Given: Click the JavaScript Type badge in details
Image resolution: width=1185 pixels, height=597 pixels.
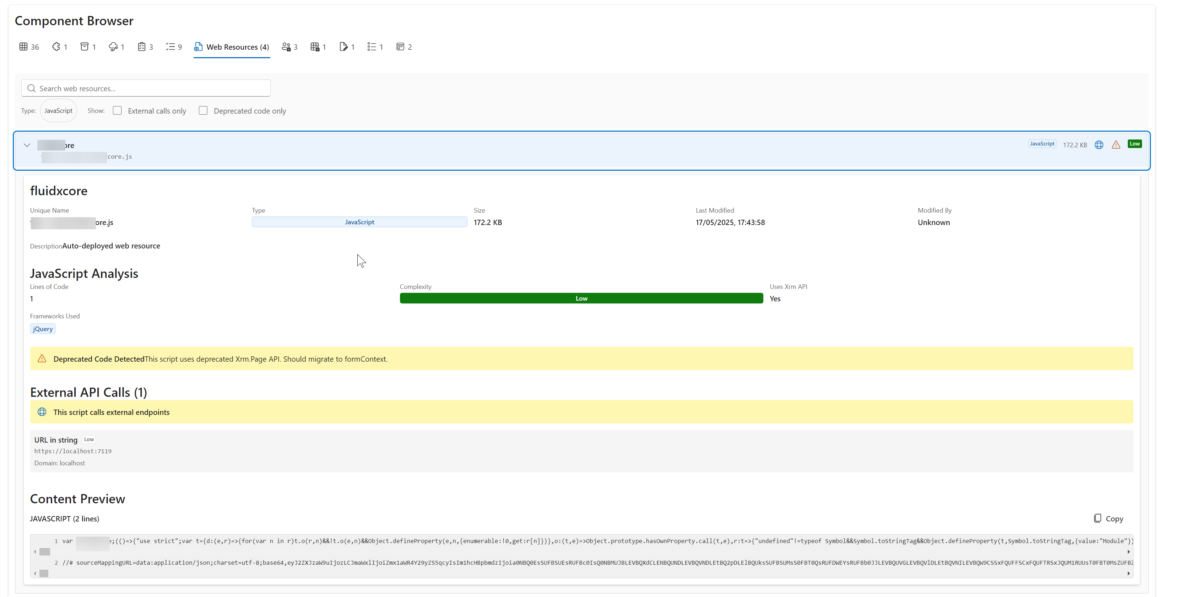Looking at the screenshot, I should (x=359, y=222).
